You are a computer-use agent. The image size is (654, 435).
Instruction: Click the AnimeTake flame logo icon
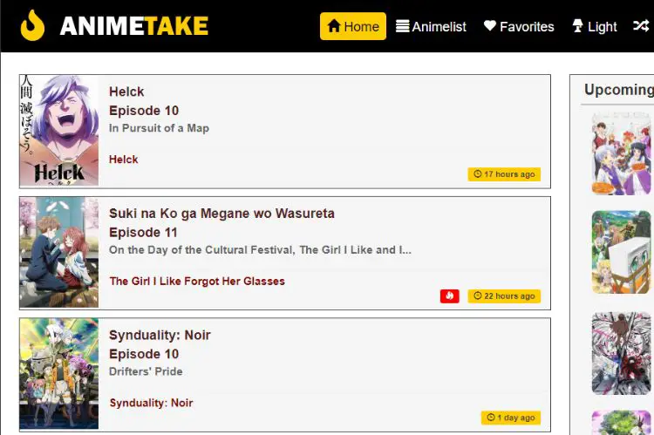point(32,25)
